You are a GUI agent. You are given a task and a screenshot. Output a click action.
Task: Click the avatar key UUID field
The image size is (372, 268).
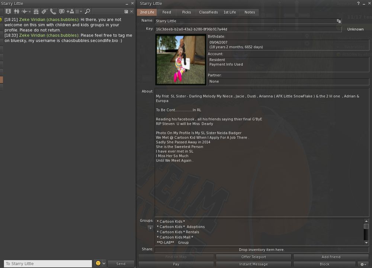tap(248, 29)
